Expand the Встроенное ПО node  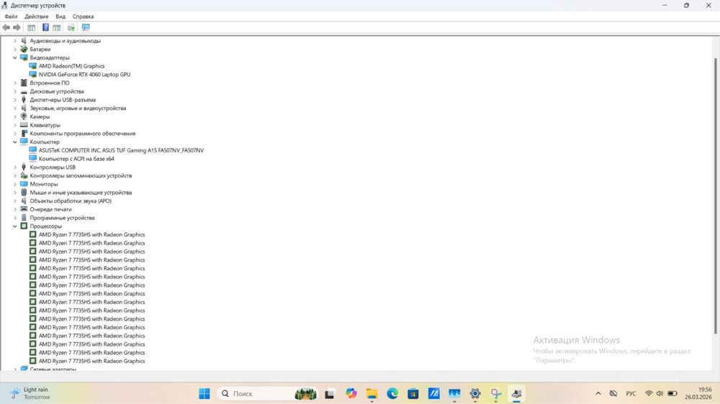pyautogui.click(x=14, y=83)
